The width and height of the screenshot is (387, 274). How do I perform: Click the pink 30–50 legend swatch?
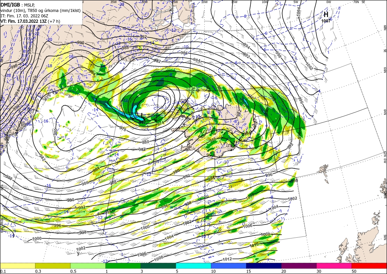click(x=334, y=265)
